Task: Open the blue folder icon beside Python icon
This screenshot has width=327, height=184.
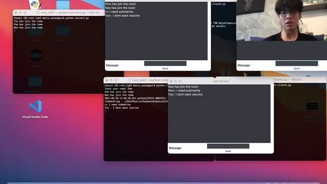Action: (x=63, y=5)
